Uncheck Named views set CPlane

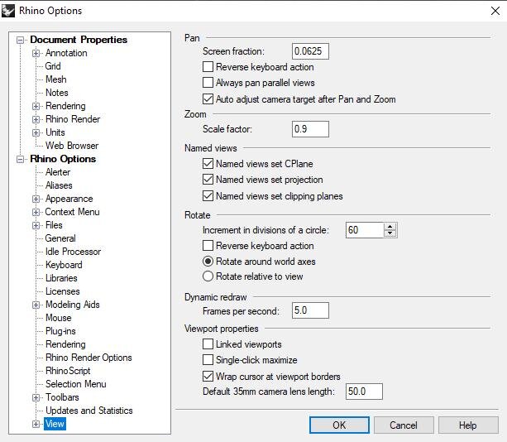pyautogui.click(x=208, y=163)
